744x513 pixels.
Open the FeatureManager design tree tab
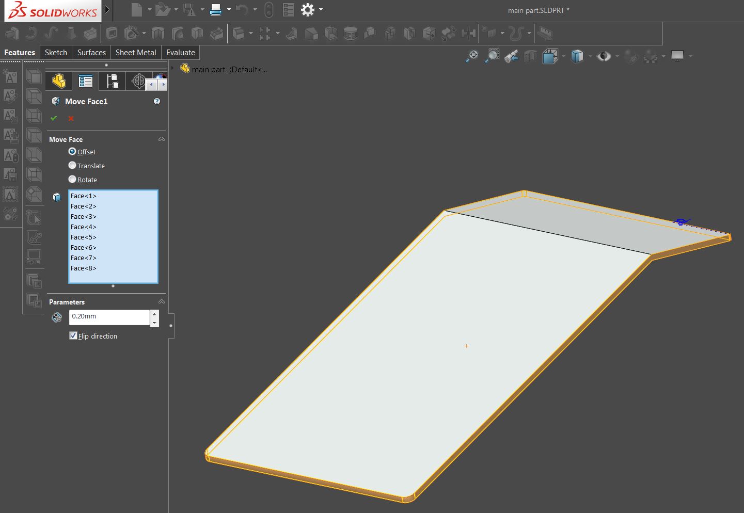(59, 81)
